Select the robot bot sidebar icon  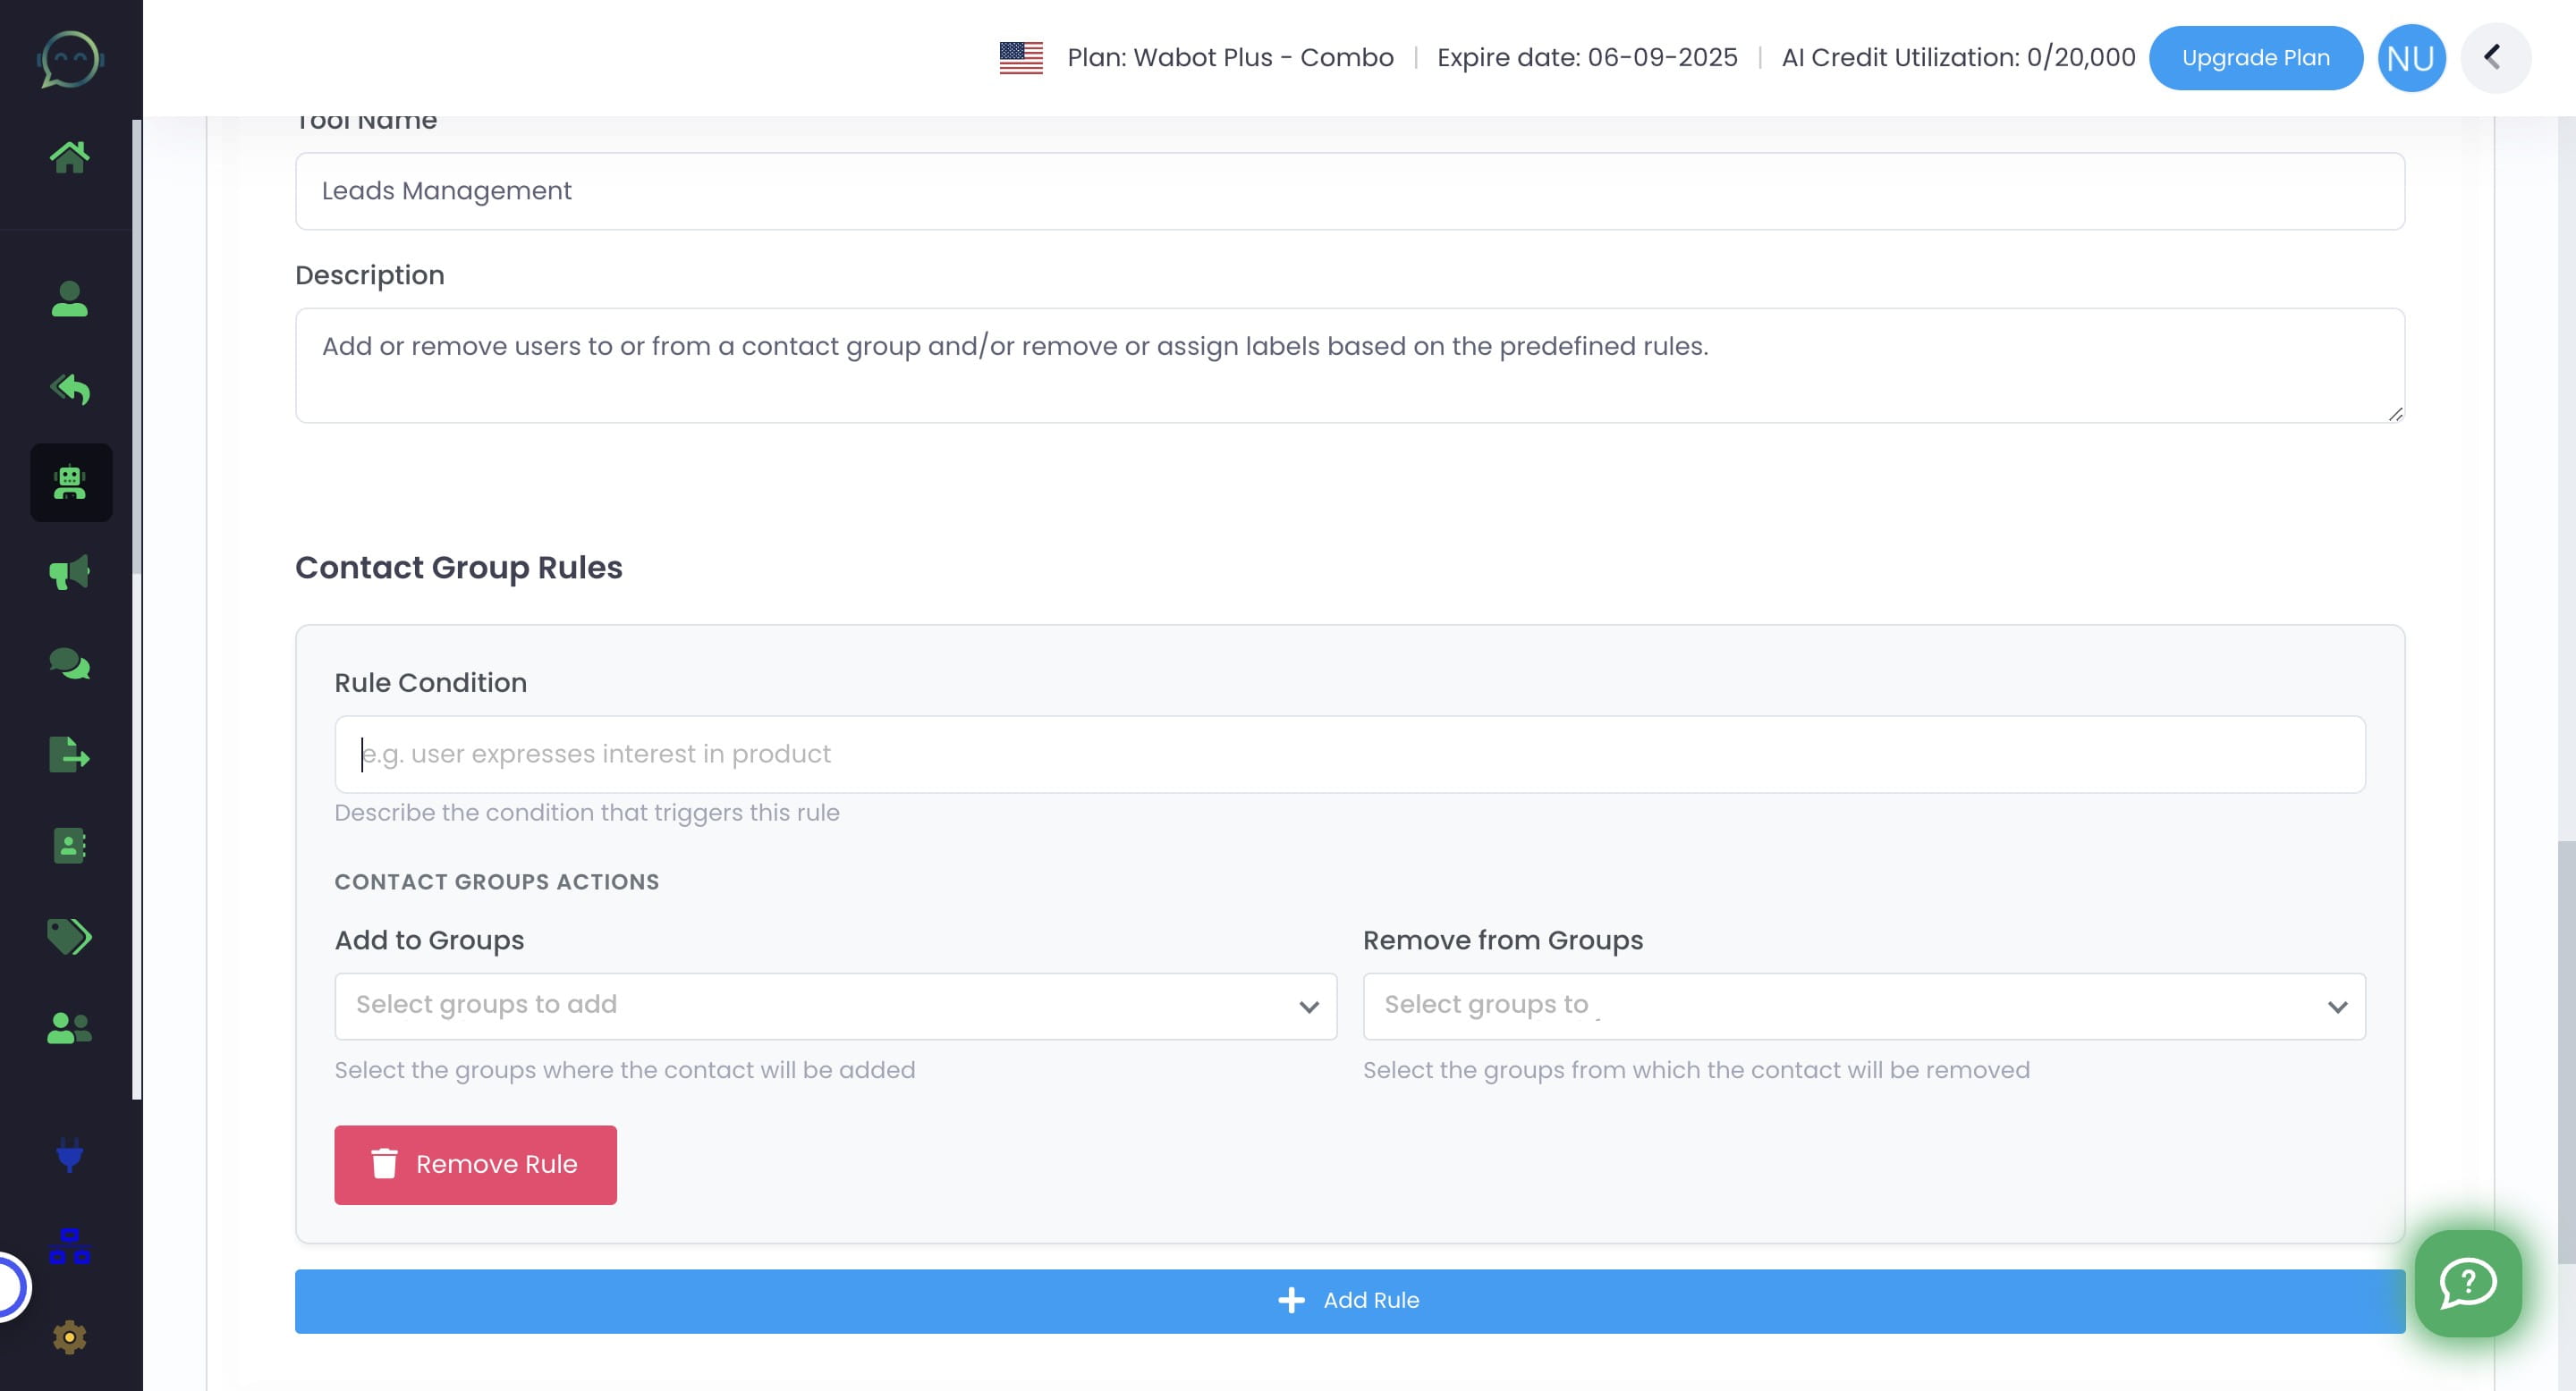point(70,483)
